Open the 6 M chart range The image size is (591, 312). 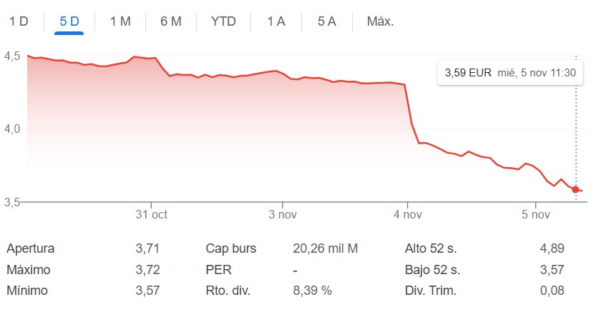tap(171, 21)
